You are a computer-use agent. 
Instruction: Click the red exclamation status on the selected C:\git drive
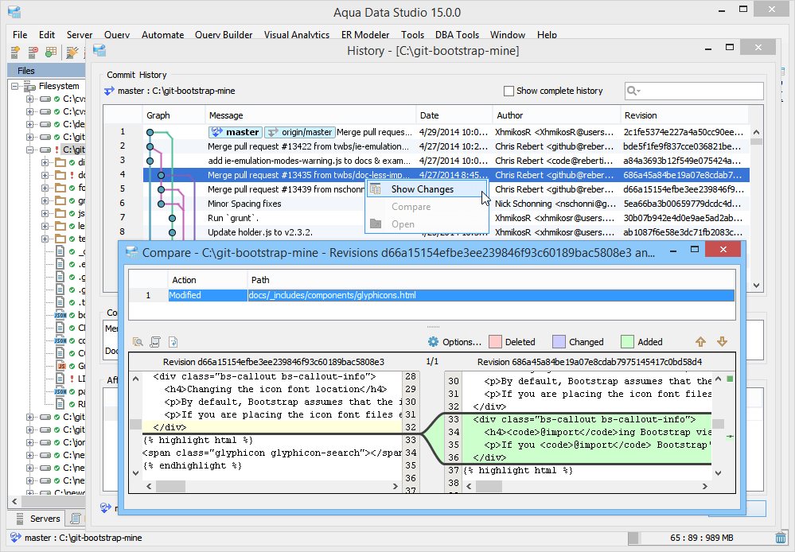(57, 150)
